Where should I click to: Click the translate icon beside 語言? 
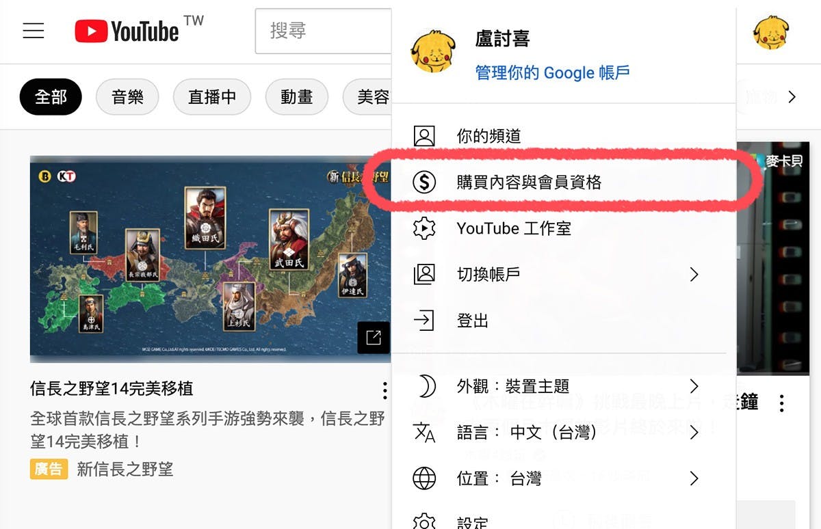pyautogui.click(x=424, y=432)
